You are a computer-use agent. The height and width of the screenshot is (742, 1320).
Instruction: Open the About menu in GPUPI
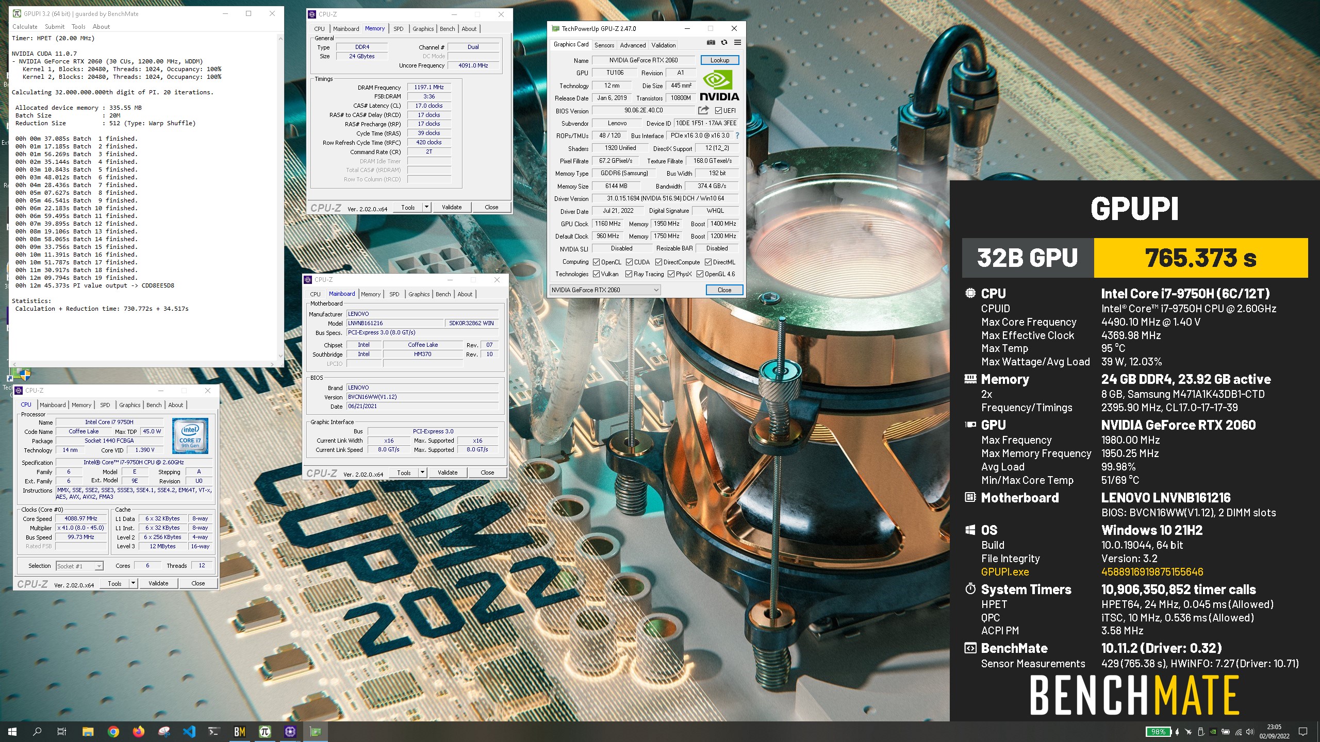coord(101,27)
